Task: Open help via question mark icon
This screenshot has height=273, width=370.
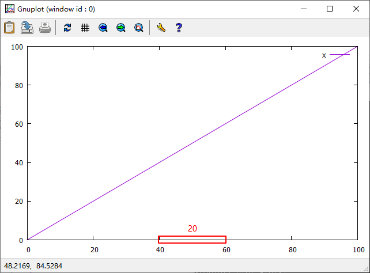Action: coord(179,28)
